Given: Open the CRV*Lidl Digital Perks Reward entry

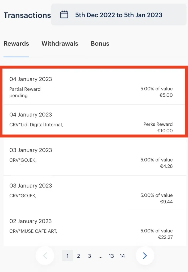Looking at the screenshot, I should click(94, 122).
